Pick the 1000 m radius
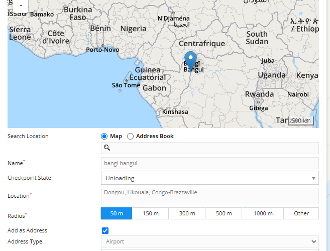 [263, 213]
